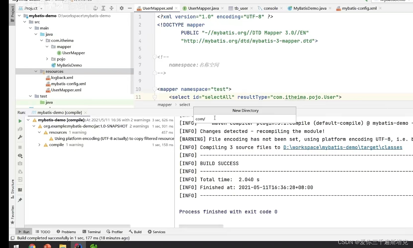The image size is (413, 248).
Task: Click the Stop square icon in Run panel
Action: (20, 147)
